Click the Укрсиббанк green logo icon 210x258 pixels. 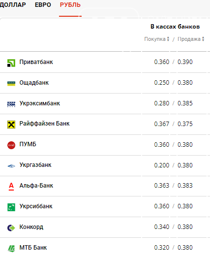pos(11,207)
